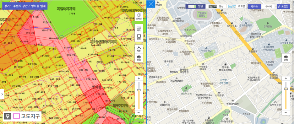Click the 장안정형외과의원 clinic cross icon

274,73
